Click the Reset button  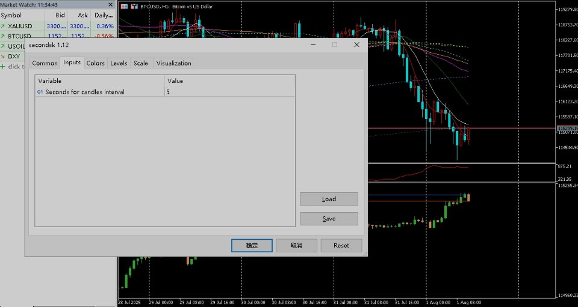pyautogui.click(x=341, y=246)
